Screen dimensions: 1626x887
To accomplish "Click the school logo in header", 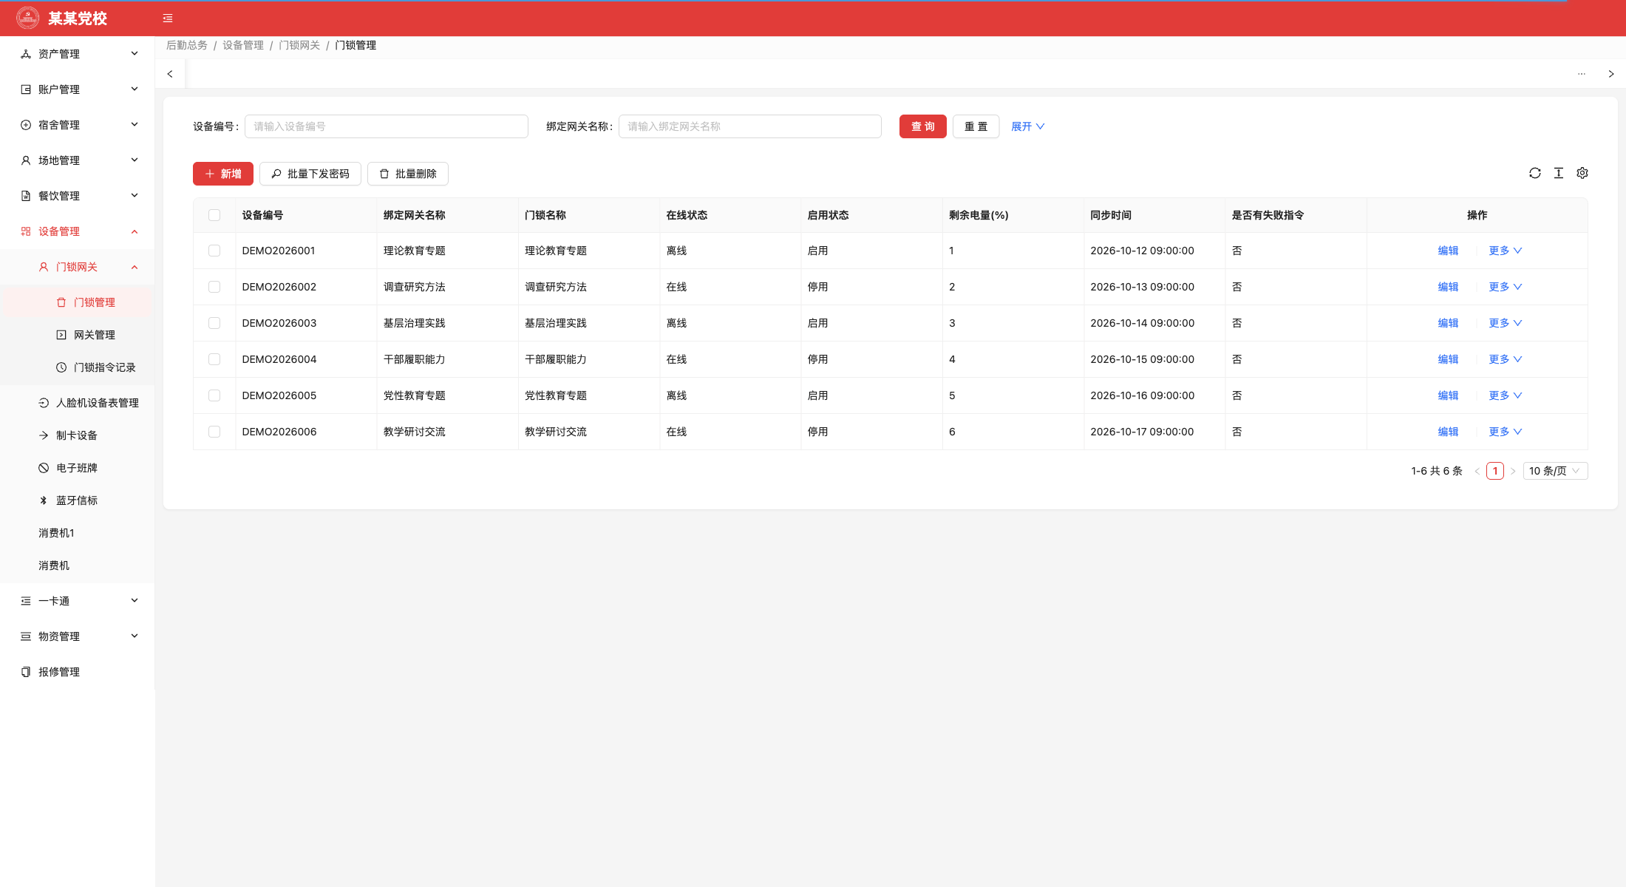I will [28, 18].
